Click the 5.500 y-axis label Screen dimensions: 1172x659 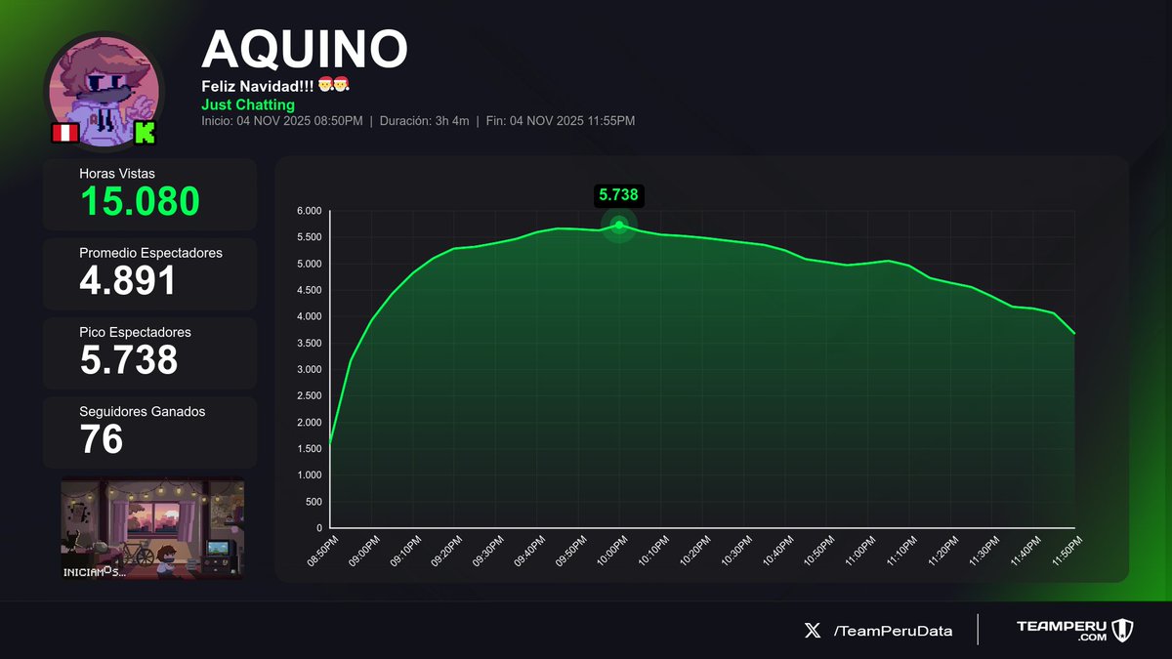[x=309, y=237]
